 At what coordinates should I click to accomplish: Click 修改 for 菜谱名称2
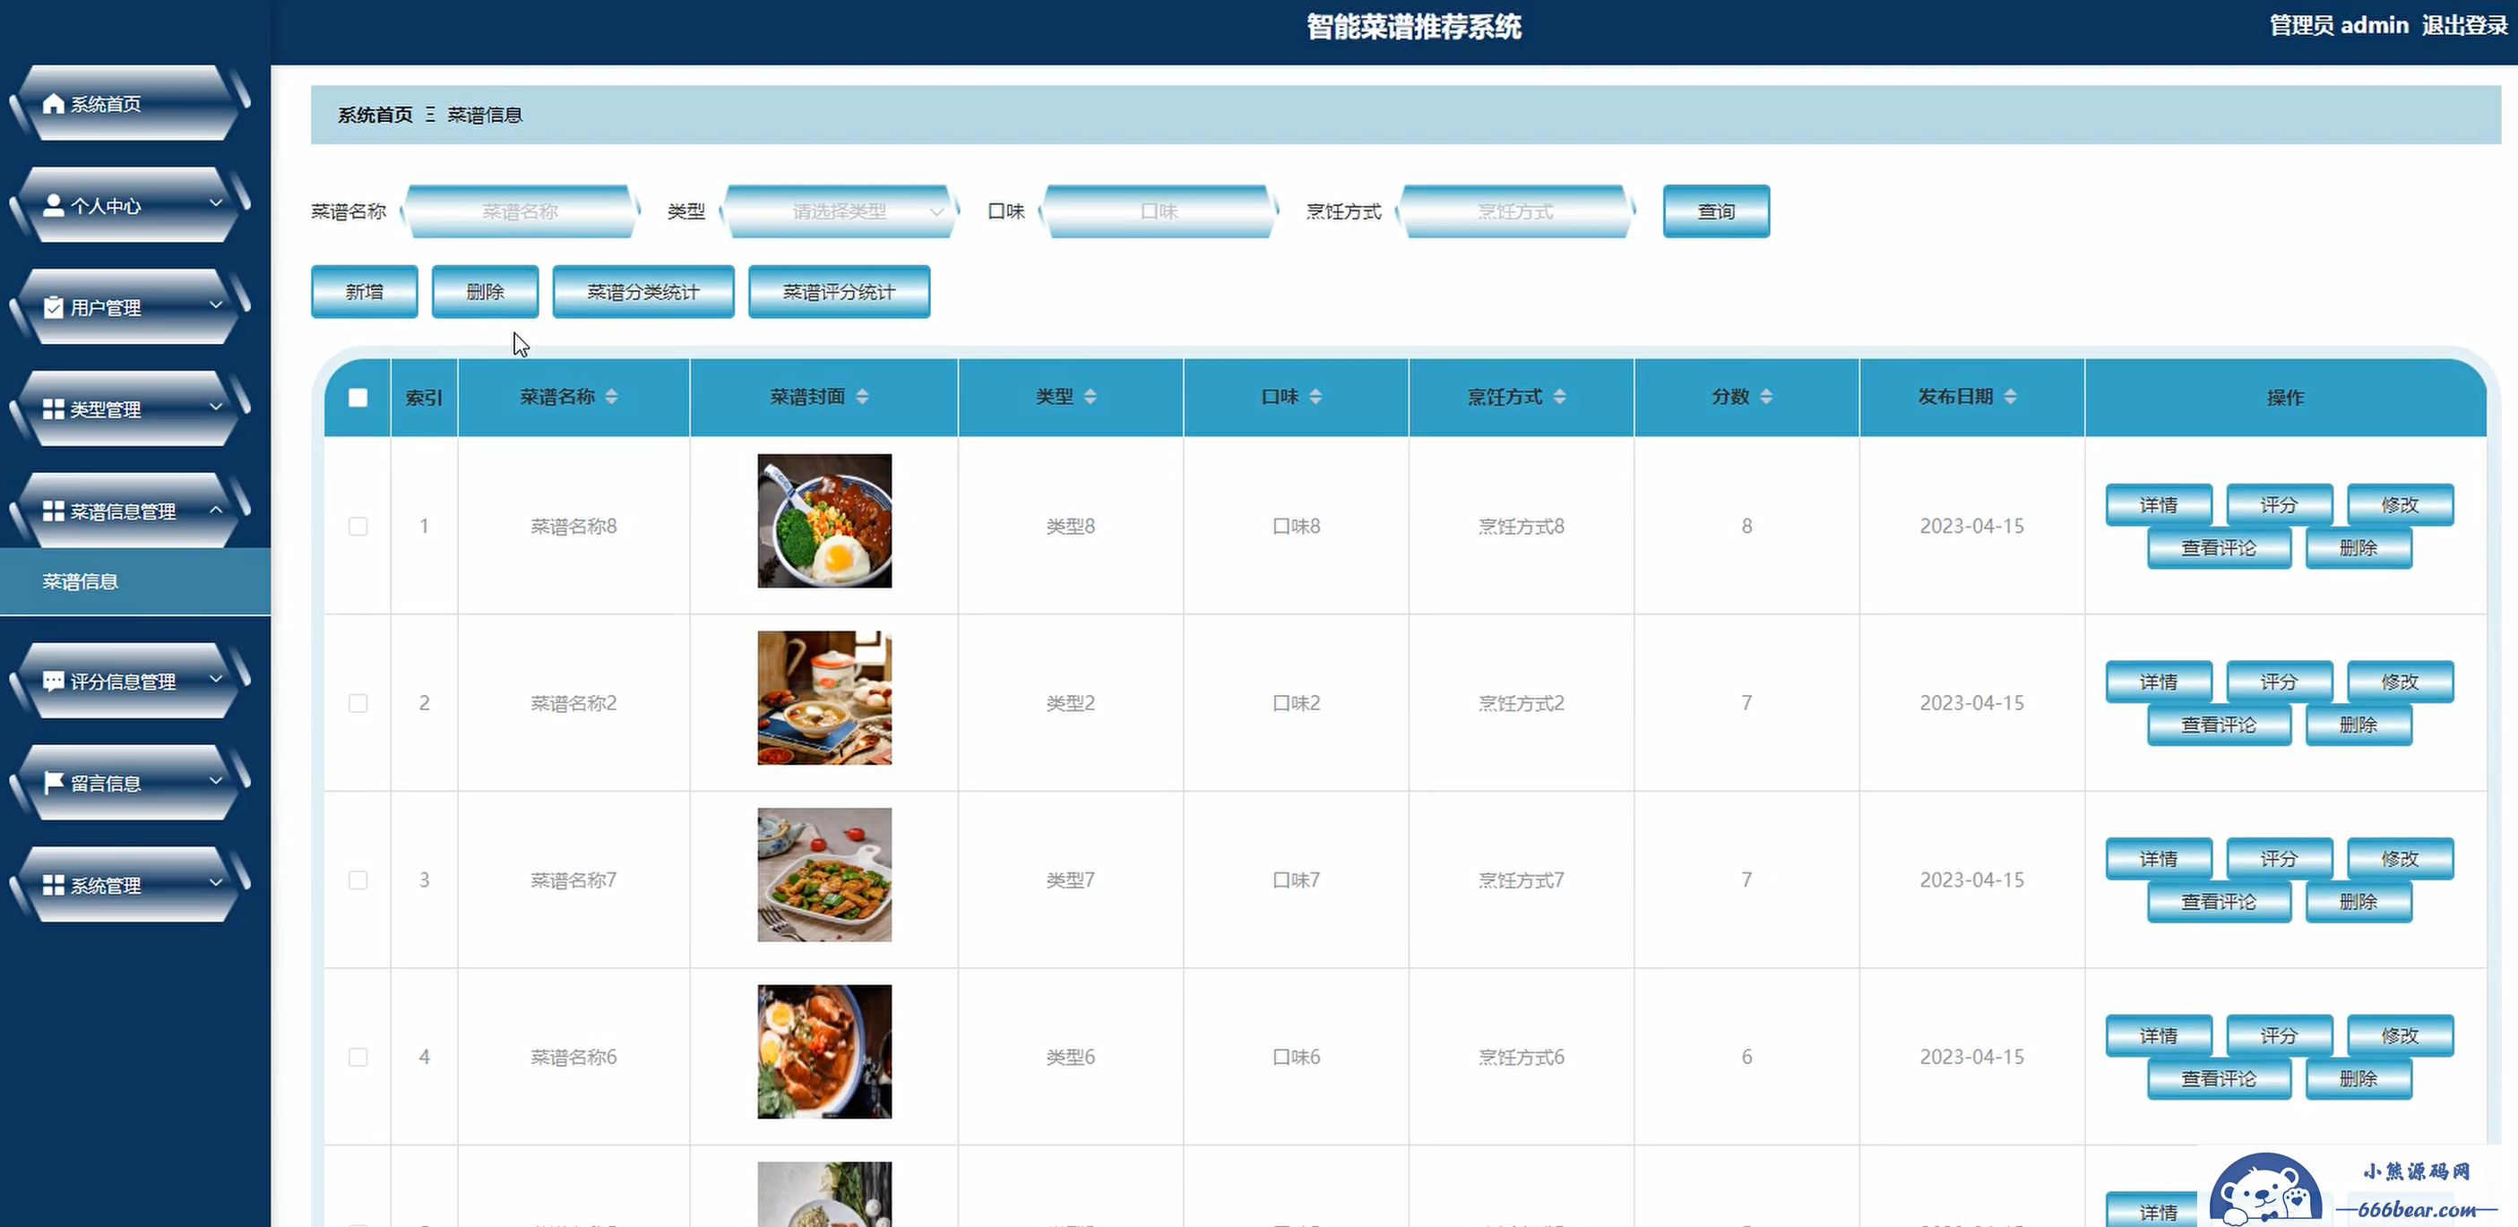click(x=2401, y=682)
